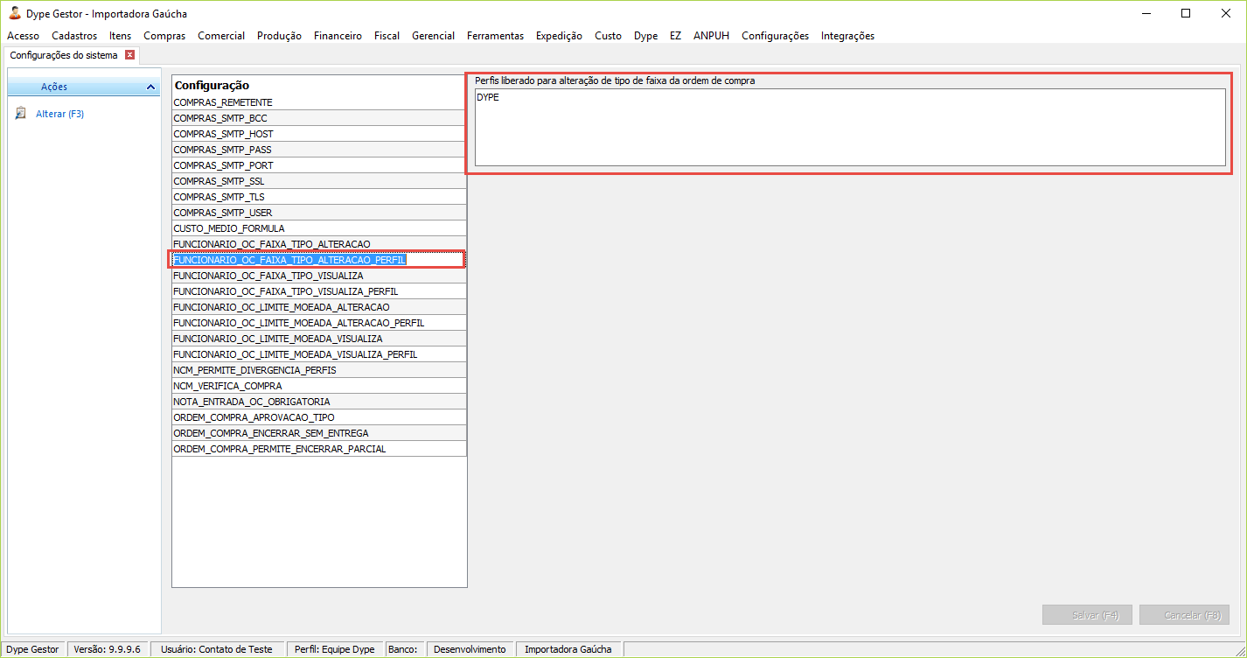Select COMPRAS_SMTP_HOST row

tap(318, 134)
